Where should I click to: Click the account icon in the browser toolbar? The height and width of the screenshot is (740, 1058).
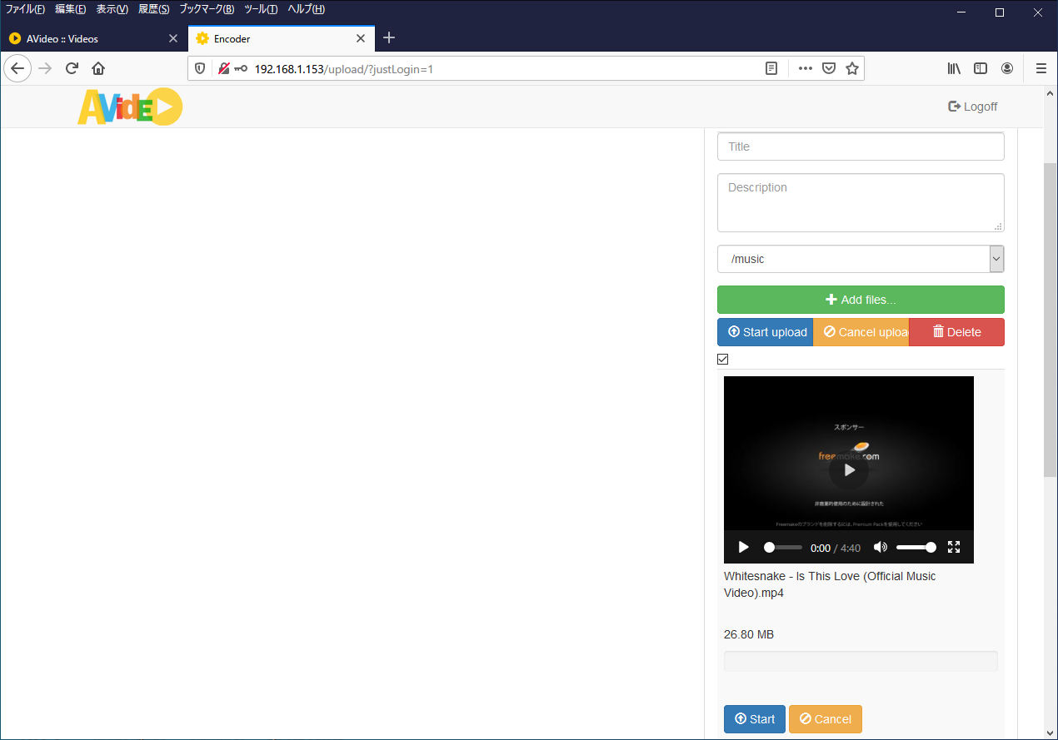tap(1007, 68)
